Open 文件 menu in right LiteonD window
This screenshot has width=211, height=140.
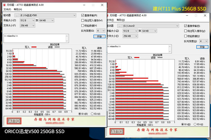[111, 20]
